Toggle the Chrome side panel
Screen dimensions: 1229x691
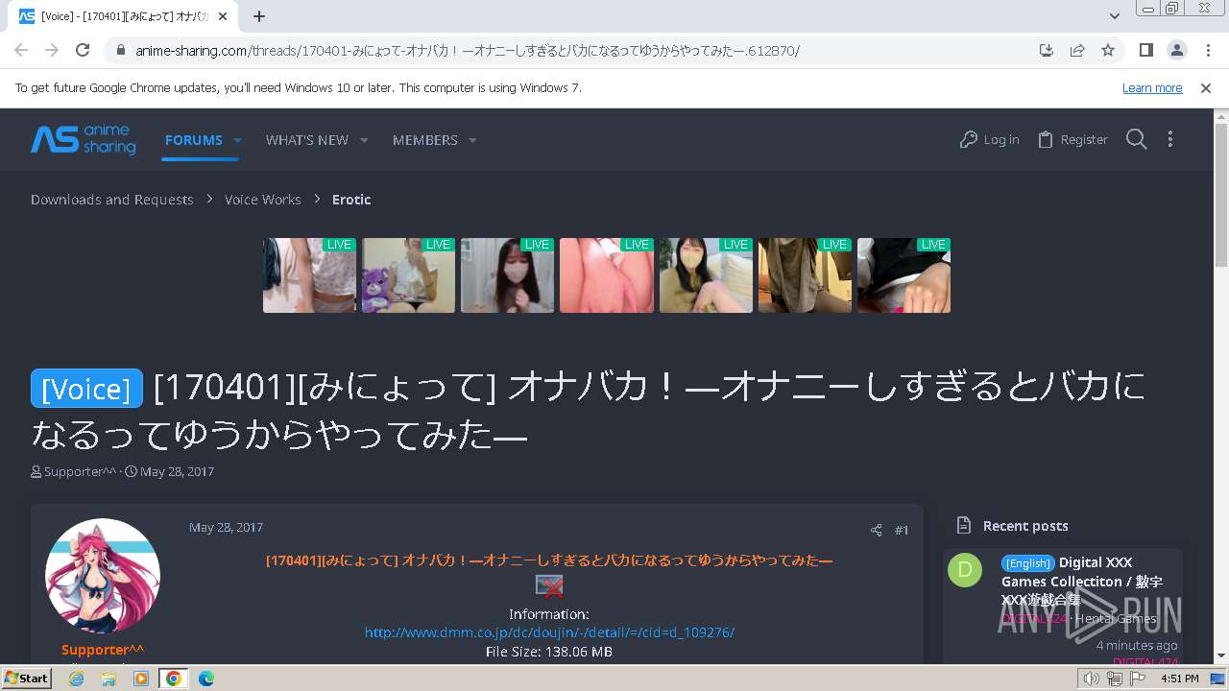(x=1145, y=50)
